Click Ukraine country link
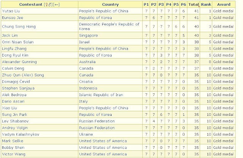 tap(86, 134)
